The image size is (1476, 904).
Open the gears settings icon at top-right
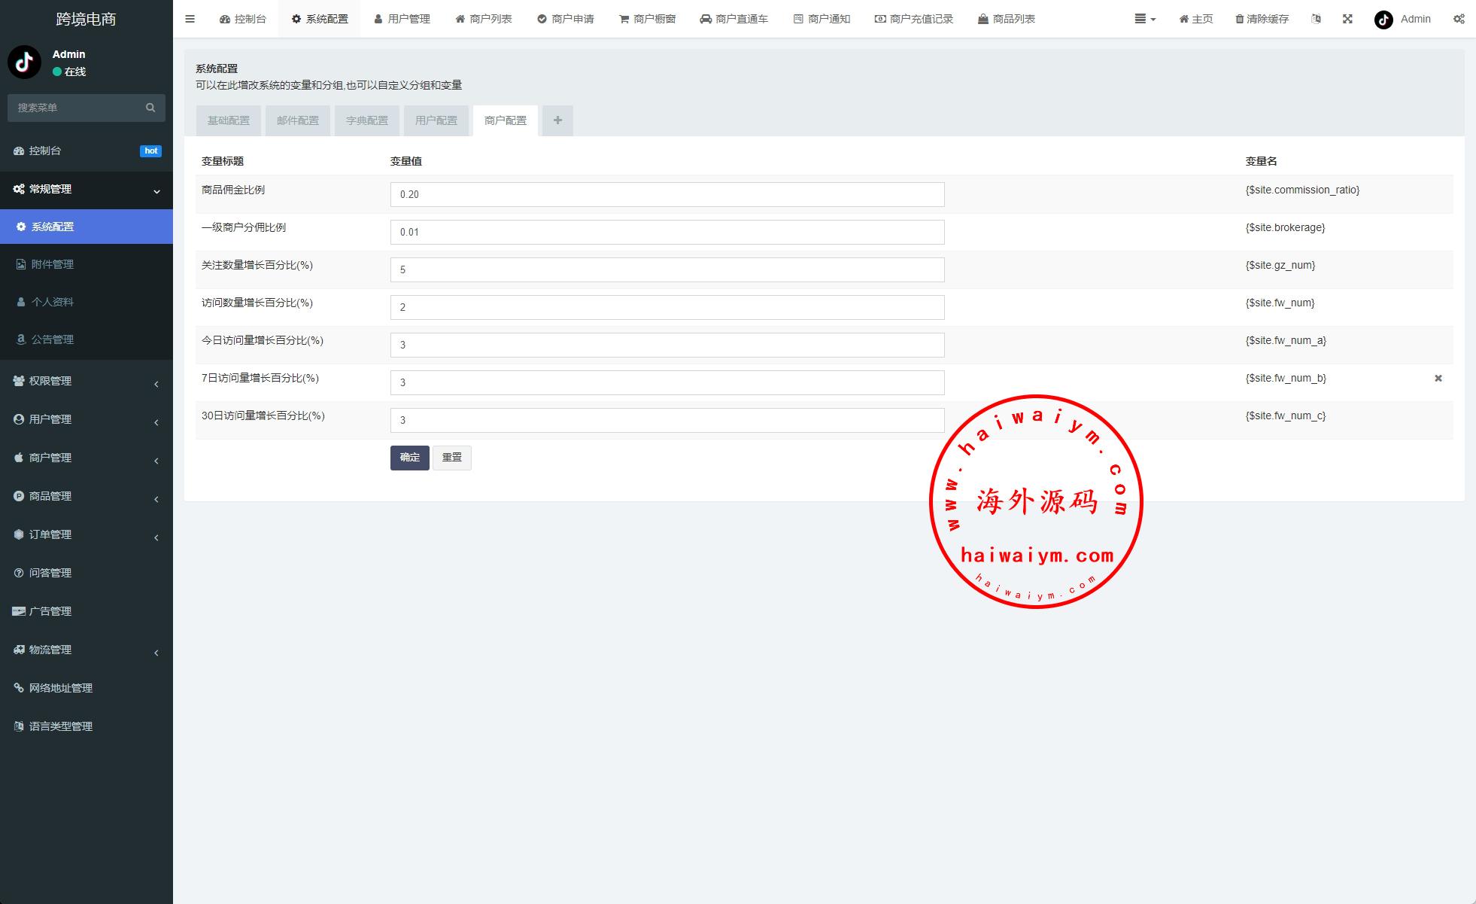[1459, 19]
